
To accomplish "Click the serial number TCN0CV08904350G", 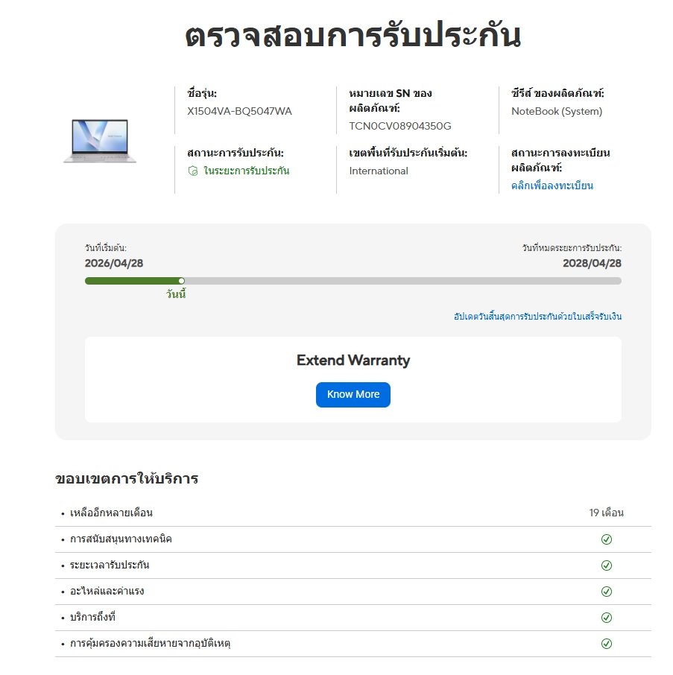I will click(400, 126).
